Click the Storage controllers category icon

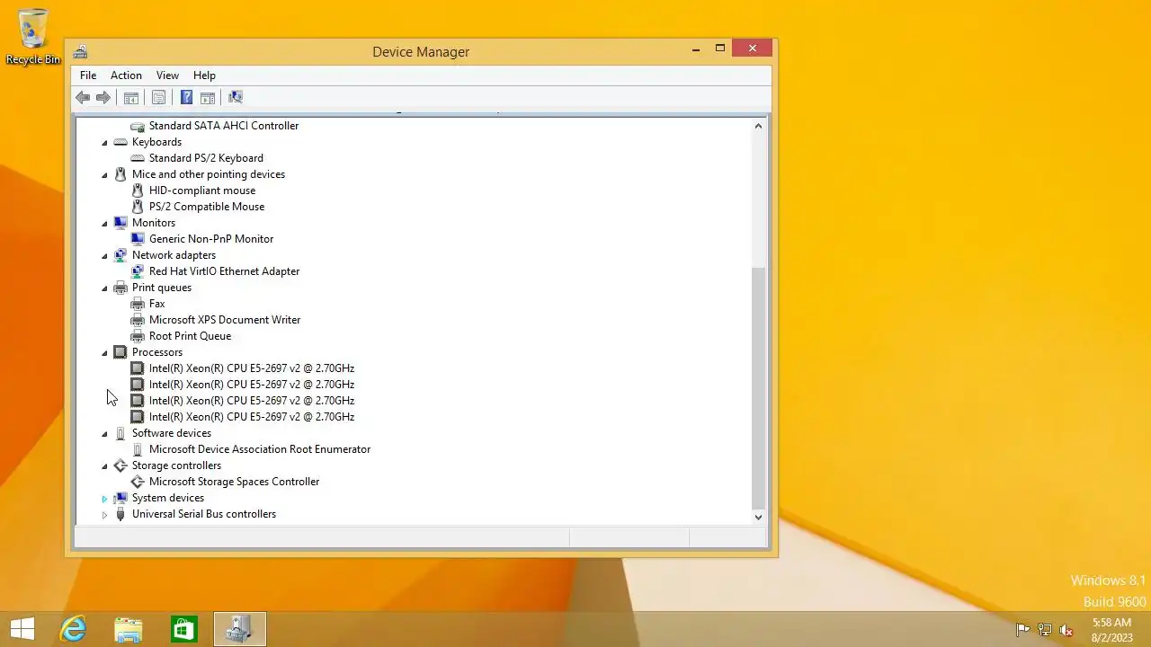[120, 465]
